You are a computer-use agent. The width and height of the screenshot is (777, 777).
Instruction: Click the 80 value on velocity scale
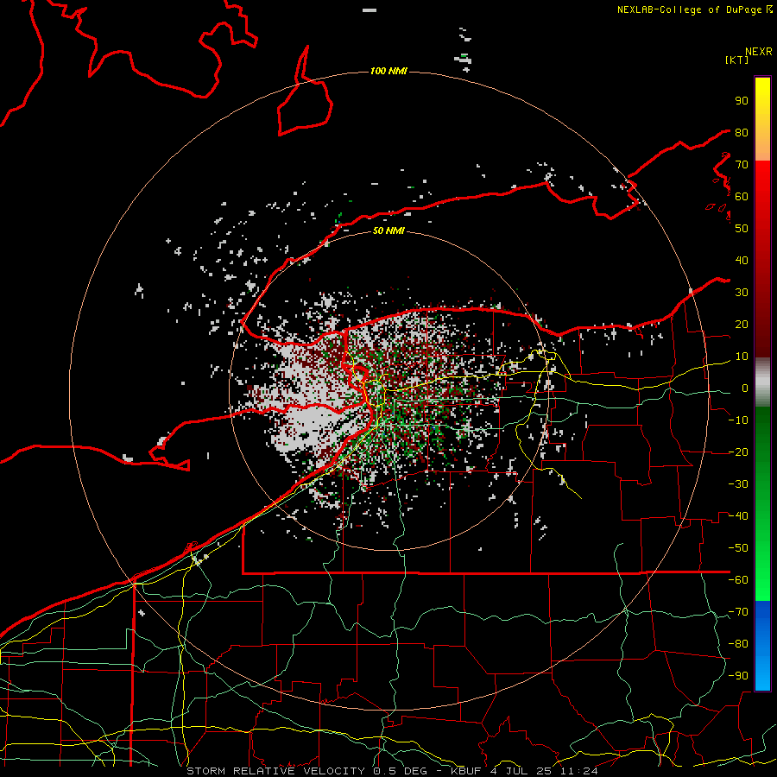[x=742, y=132]
